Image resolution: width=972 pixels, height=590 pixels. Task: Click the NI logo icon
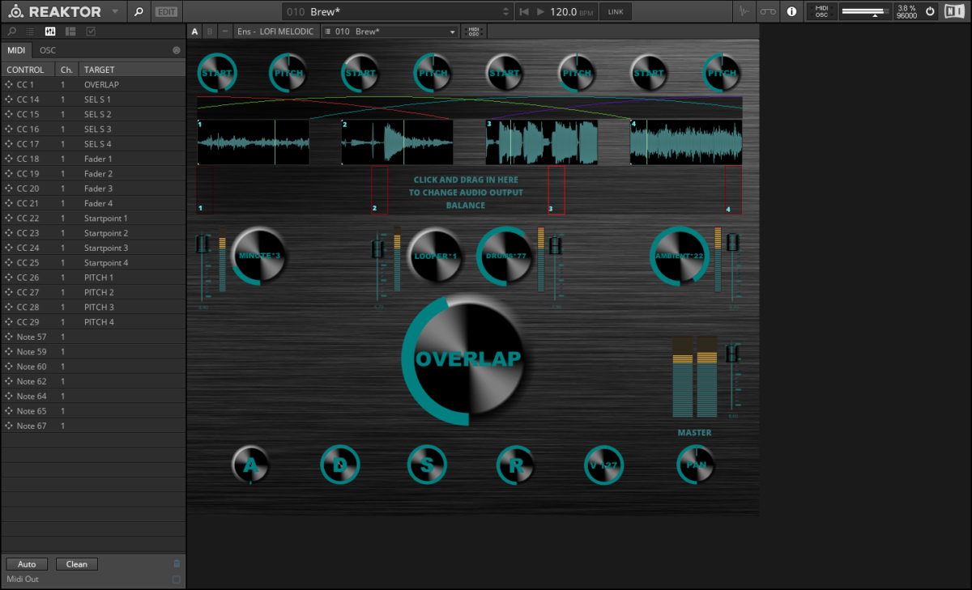point(954,11)
